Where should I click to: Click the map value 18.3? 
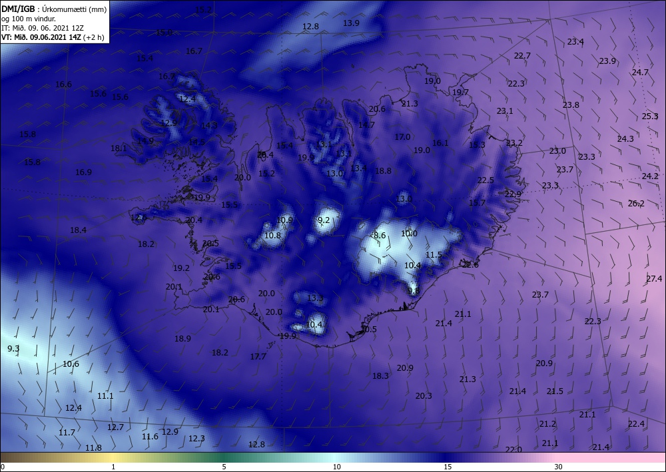tap(380, 375)
